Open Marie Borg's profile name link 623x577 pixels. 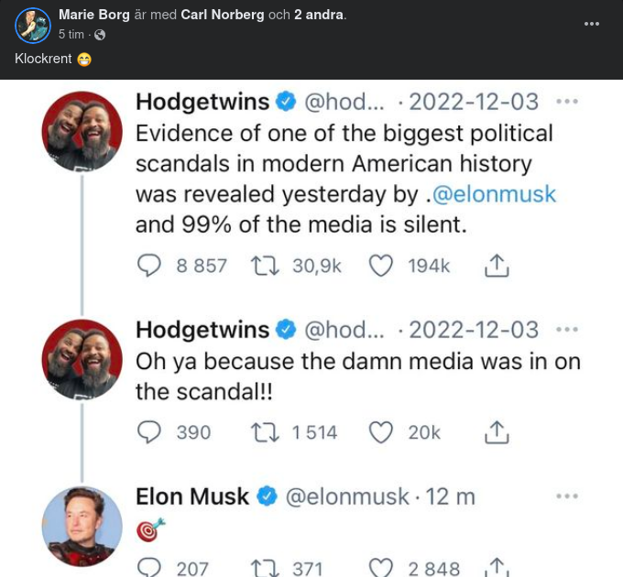94,15
